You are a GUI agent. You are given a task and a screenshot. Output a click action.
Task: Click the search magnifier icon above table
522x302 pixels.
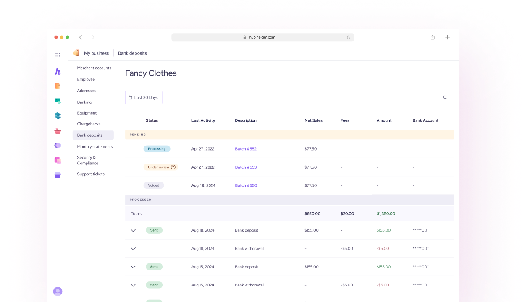tap(445, 98)
